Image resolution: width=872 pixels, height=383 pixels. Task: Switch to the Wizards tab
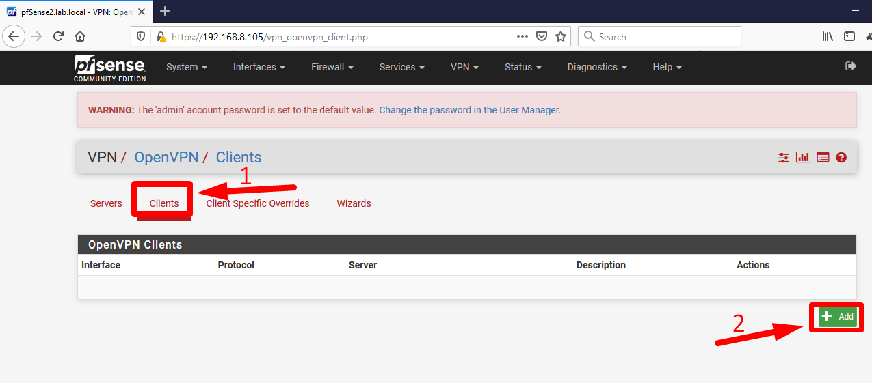point(354,203)
